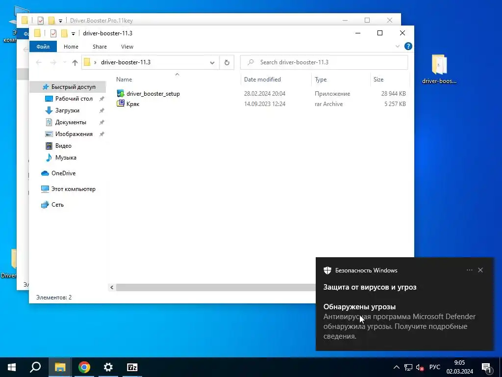Open the Windows Start menu
This screenshot has width=502, height=377.
pos(12,367)
